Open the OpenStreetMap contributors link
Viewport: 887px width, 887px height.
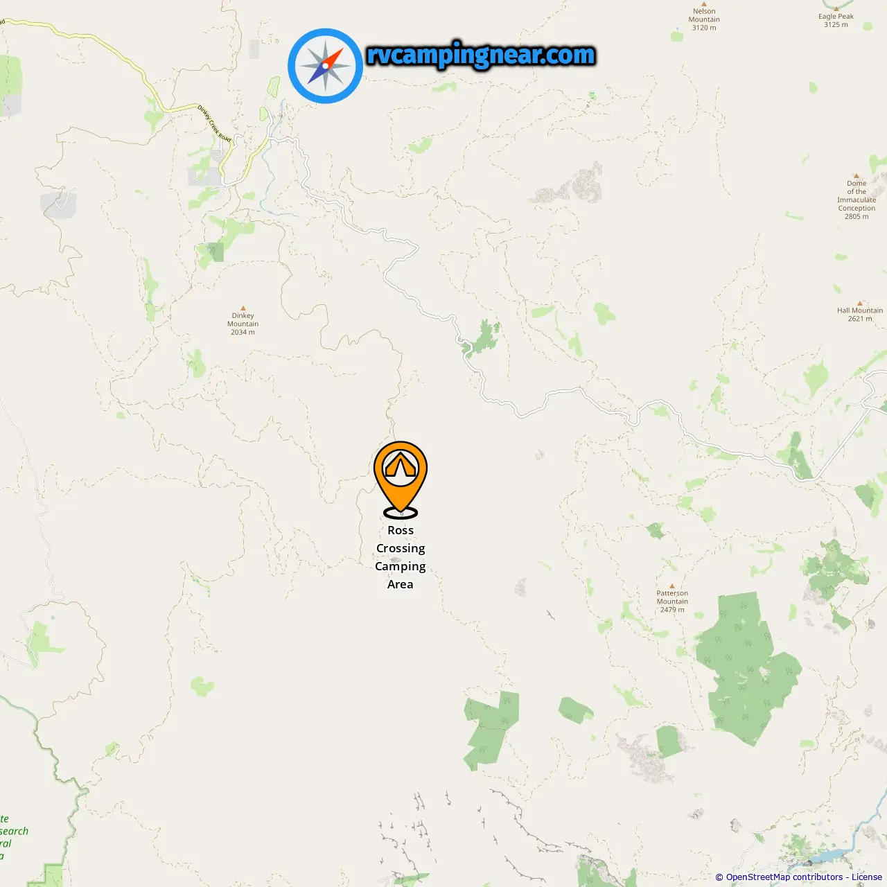784,877
